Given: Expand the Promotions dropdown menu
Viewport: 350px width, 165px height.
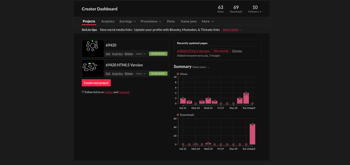Looking at the screenshot, I should tap(151, 21).
